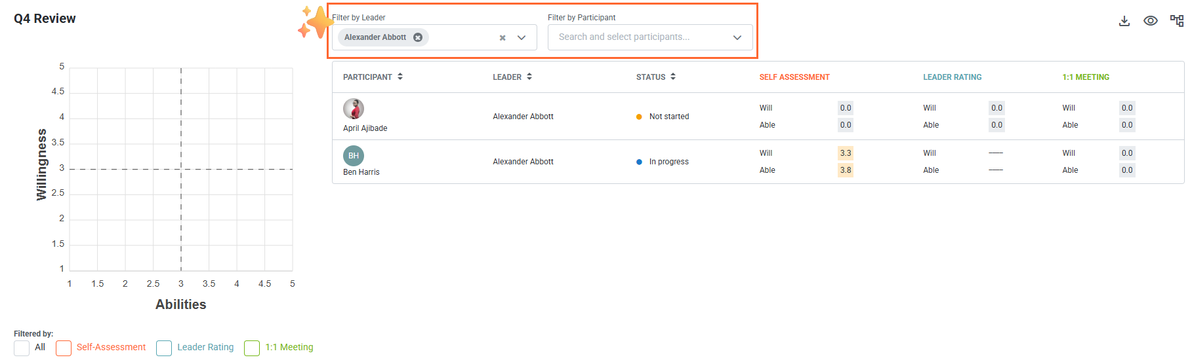
Task: Clear all leader filter selections
Action: (x=503, y=38)
